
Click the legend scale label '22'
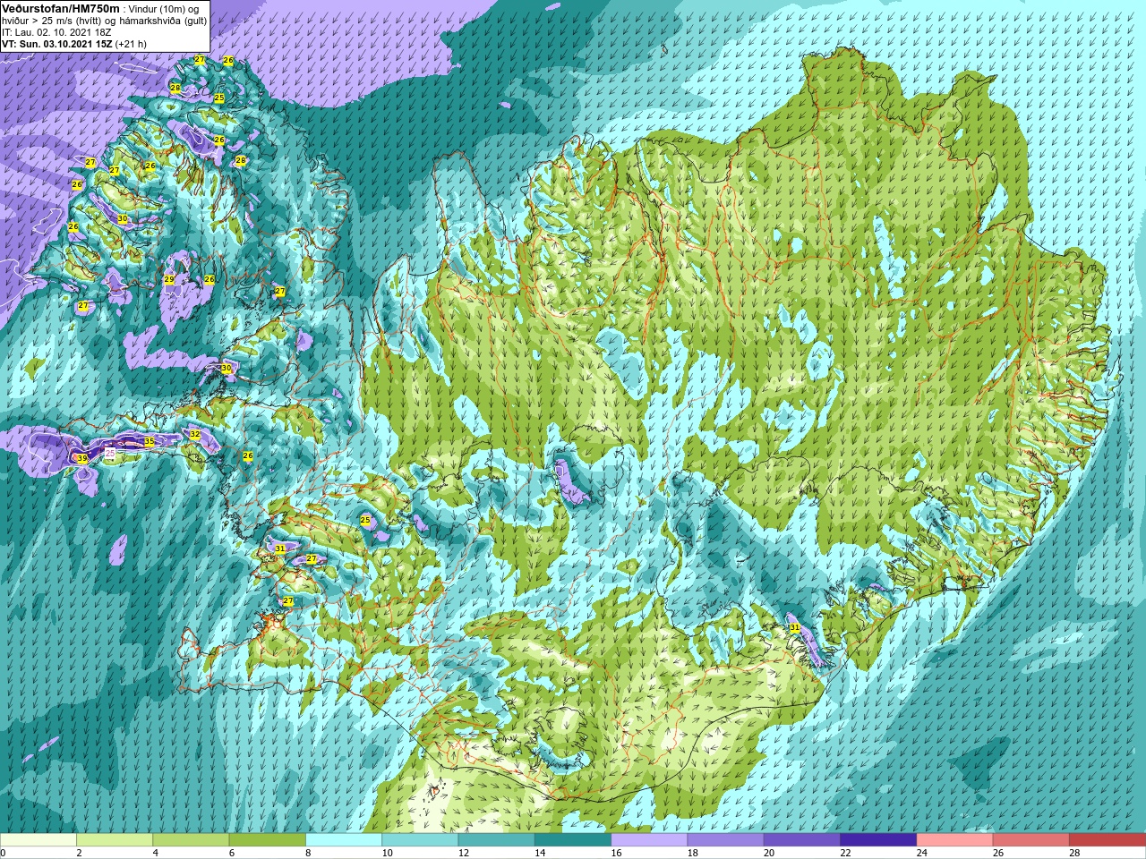845,853
